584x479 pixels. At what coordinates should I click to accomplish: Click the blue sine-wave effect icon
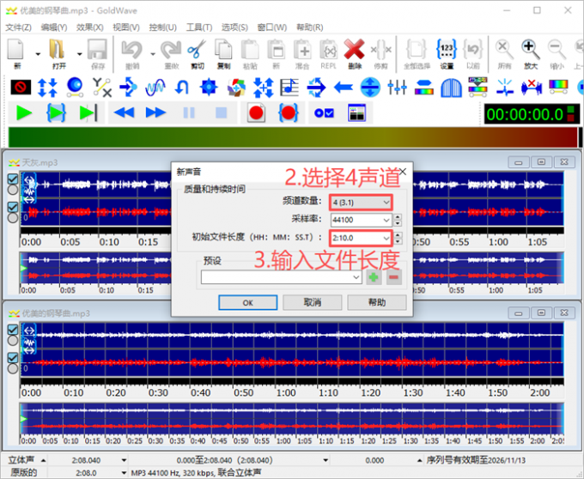coord(155,88)
